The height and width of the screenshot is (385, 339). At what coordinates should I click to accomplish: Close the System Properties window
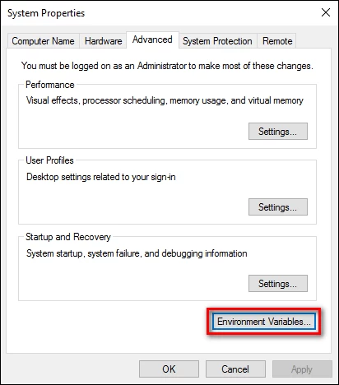[x=326, y=12]
